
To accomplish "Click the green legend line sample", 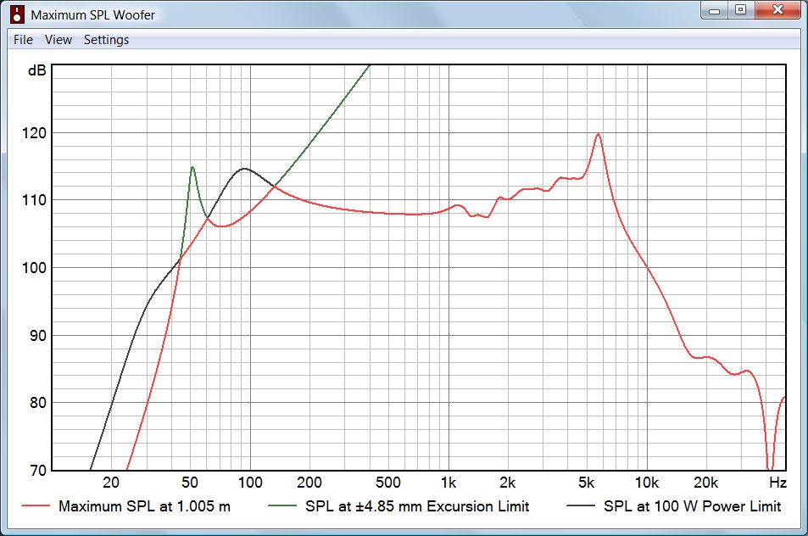I will [x=282, y=506].
